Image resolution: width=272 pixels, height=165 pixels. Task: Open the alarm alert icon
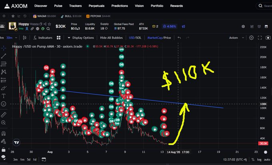259,26
